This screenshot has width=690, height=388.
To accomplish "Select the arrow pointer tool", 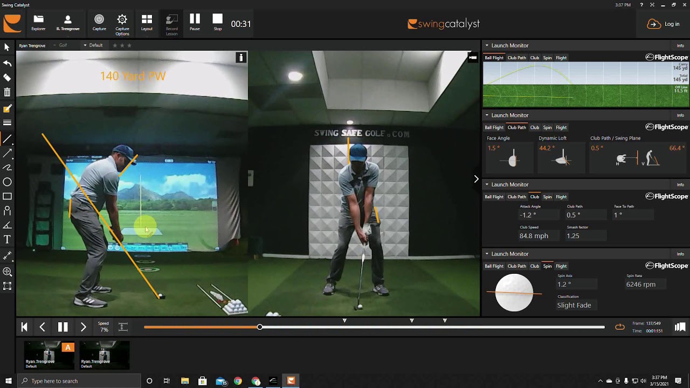I will 7,47.
